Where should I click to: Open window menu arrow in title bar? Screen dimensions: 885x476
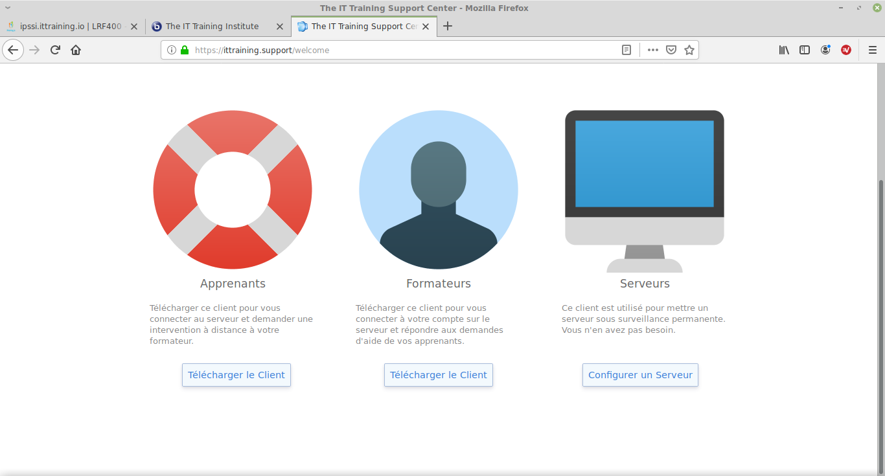(x=7, y=8)
